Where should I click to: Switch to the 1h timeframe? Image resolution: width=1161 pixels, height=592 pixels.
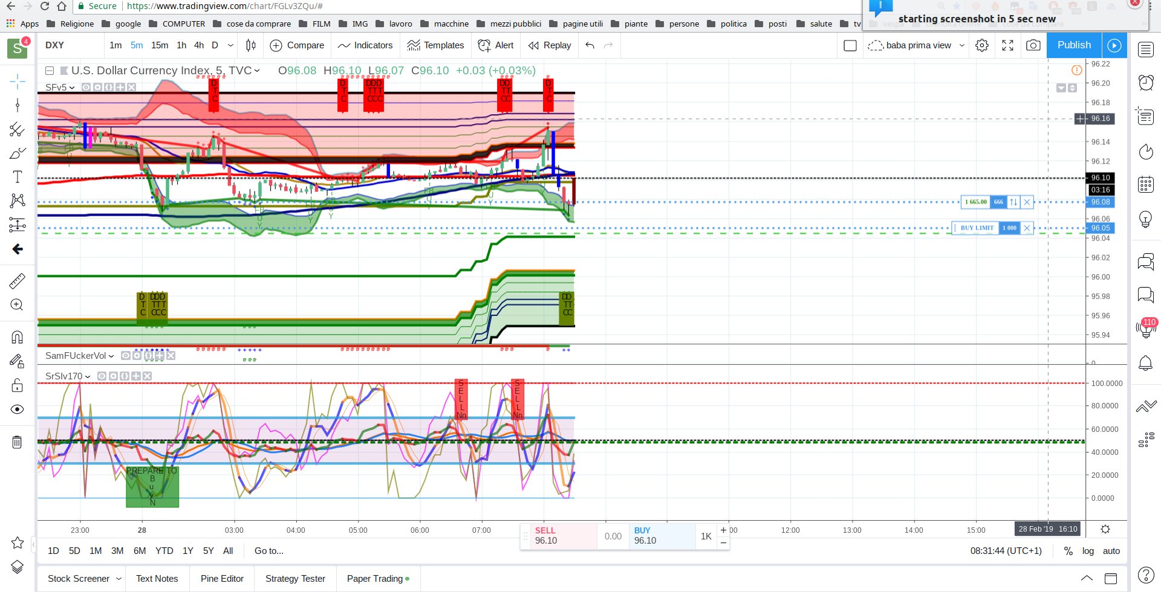[x=181, y=45]
